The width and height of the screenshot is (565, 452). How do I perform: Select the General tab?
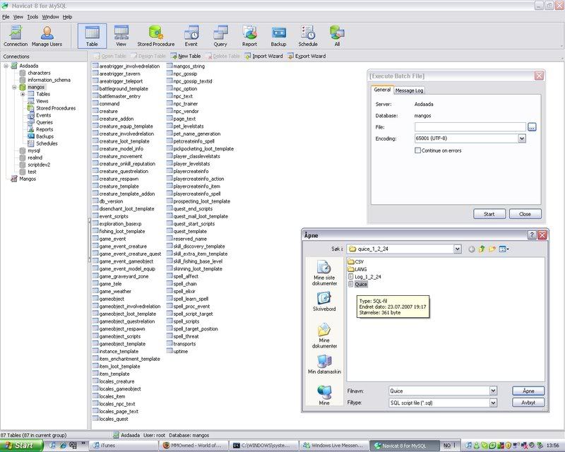tap(382, 90)
